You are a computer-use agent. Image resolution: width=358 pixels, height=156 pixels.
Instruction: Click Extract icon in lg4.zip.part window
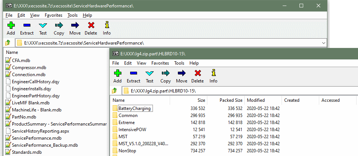(x=134, y=73)
